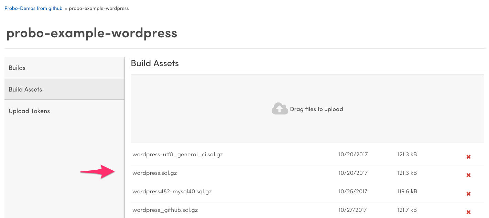Remove wordpress.sql.gz using the delete icon
489x218 pixels.
click(468, 175)
